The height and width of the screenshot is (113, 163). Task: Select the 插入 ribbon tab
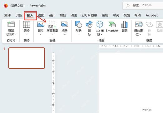click(x=30, y=15)
